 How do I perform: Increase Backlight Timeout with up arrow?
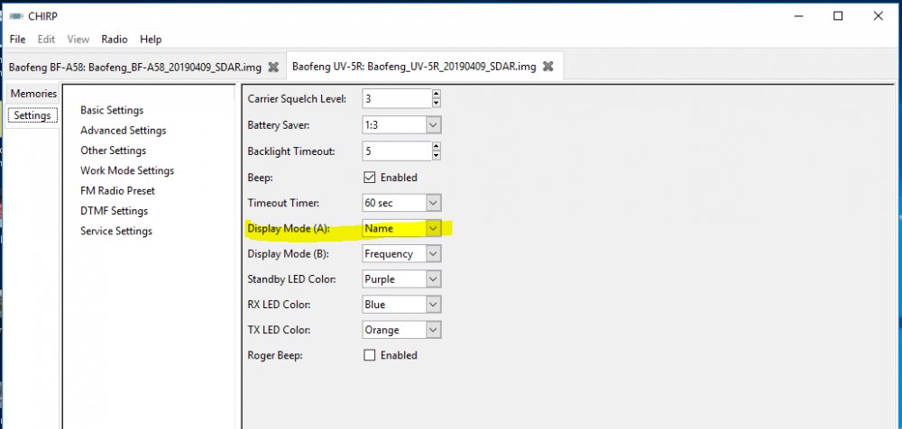(x=436, y=146)
